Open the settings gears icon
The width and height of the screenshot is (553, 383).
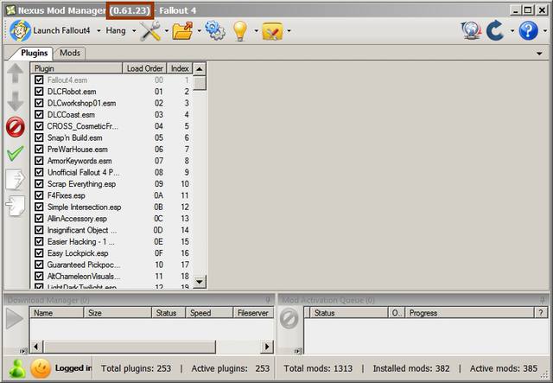click(x=215, y=30)
